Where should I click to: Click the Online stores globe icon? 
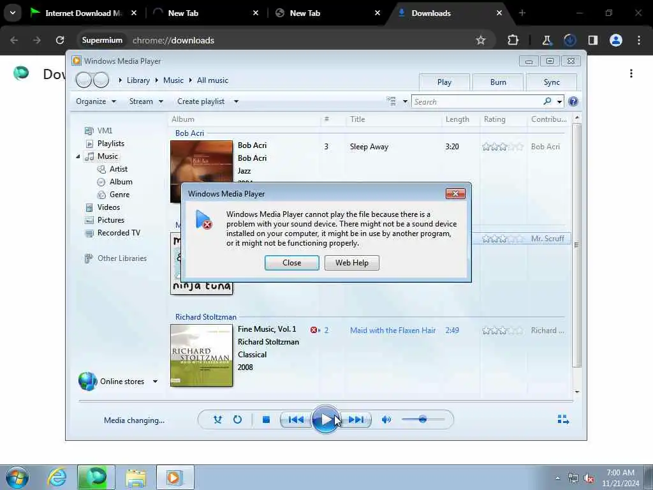coord(88,382)
